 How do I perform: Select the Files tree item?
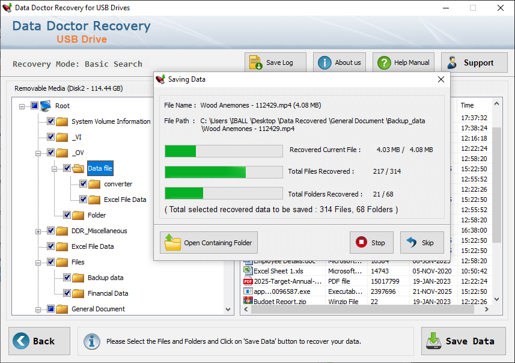[x=78, y=262]
